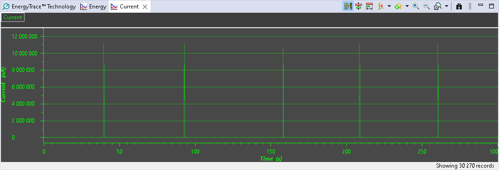The height and width of the screenshot is (170, 499).
Task: Click the Zoom Out magnifier icon
Action: [x=427, y=6]
